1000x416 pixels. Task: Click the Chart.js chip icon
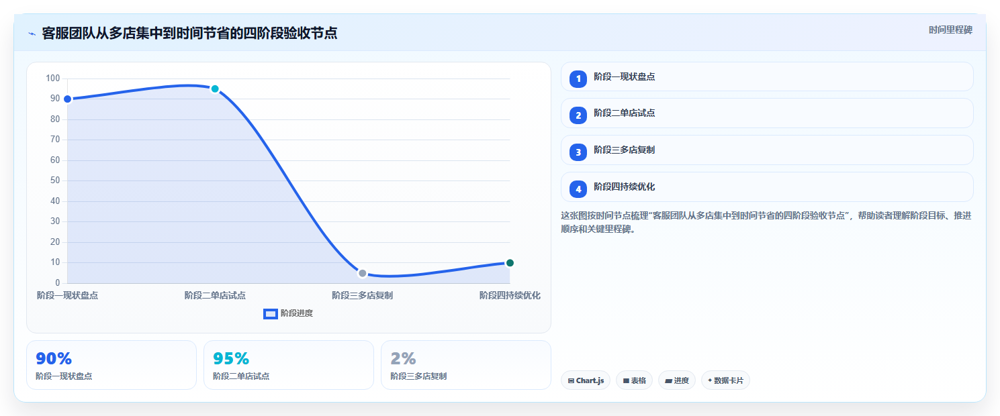pyautogui.click(x=571, y=380)
